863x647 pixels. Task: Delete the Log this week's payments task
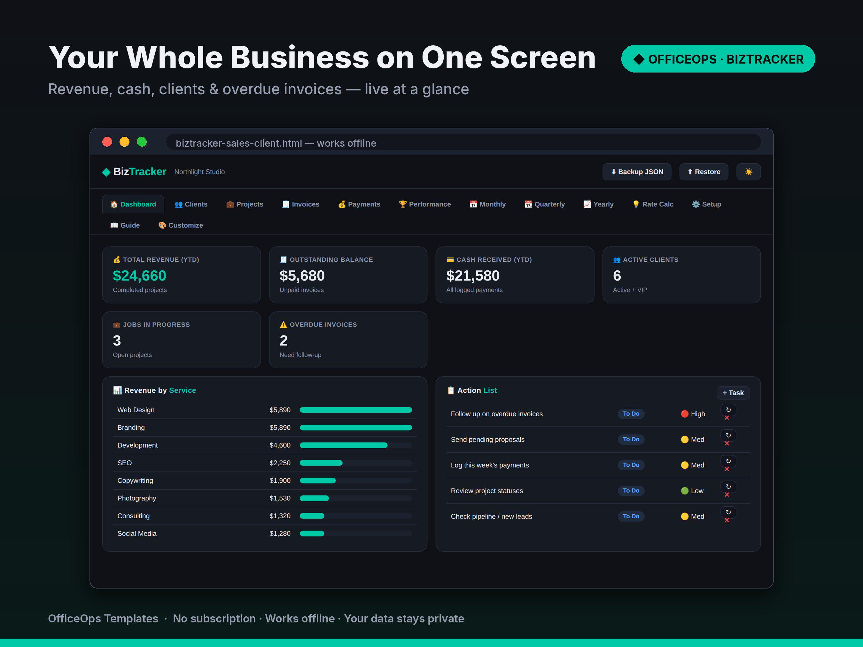point(727,469)
